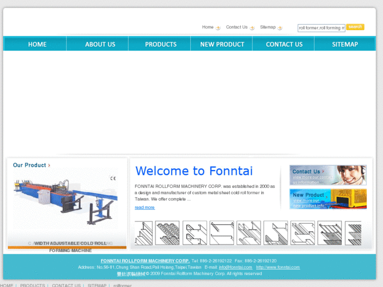Screen dimensions: 383x287
Task: Open the http://www.fonntai.com footer link
Action: click(278, 267)
